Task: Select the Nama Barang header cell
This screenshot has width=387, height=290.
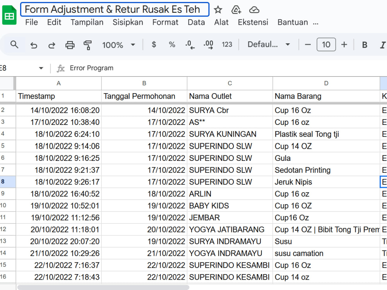Action: [x=326, y=96]
